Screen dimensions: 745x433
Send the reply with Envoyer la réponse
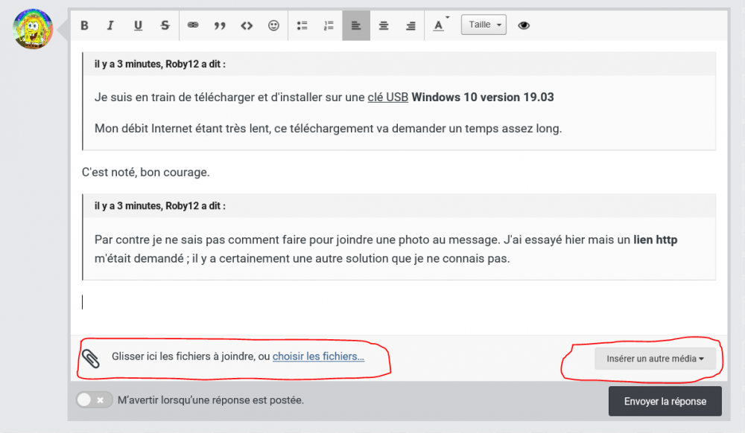665,401
